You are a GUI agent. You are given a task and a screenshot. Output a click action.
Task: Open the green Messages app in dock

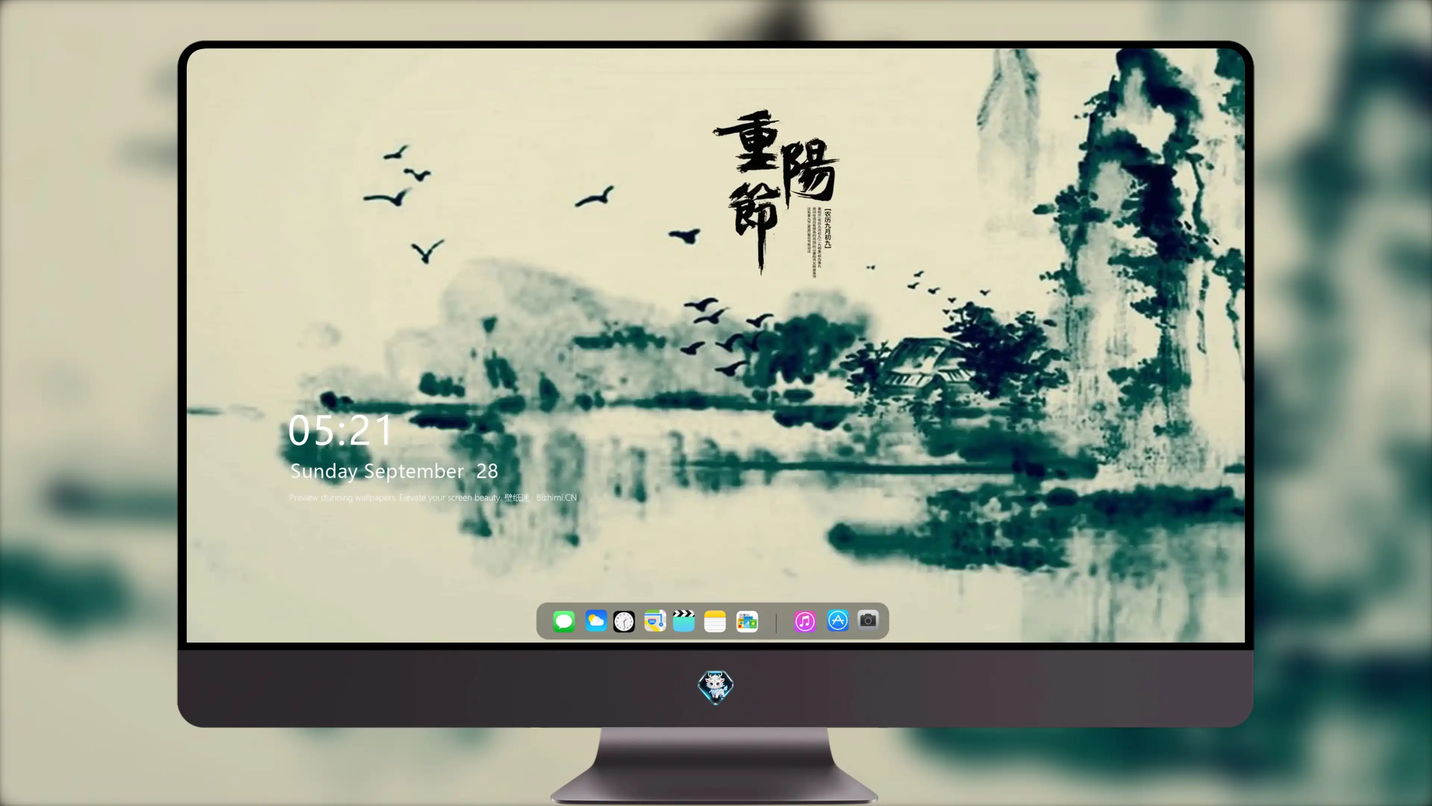pyautogui.click(x=564, y=621)
